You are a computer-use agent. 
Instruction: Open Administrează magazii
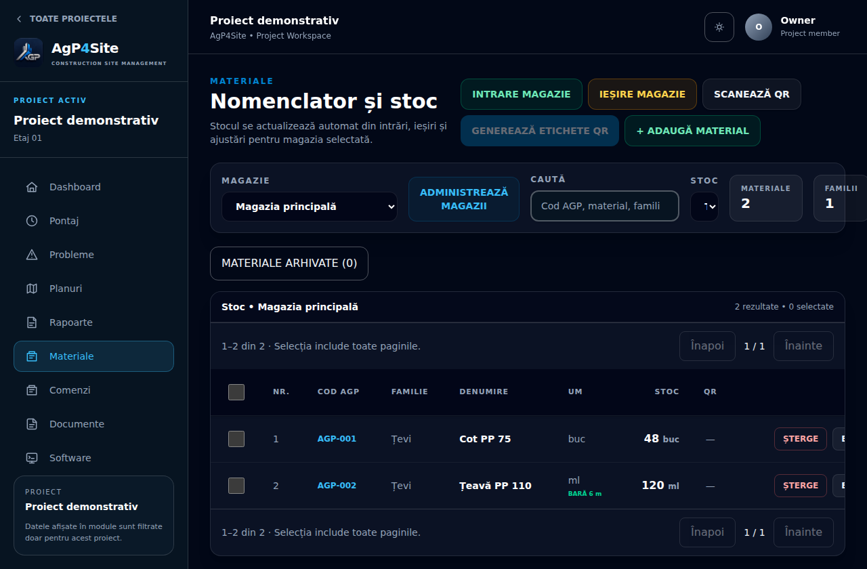tap(464, 199)
